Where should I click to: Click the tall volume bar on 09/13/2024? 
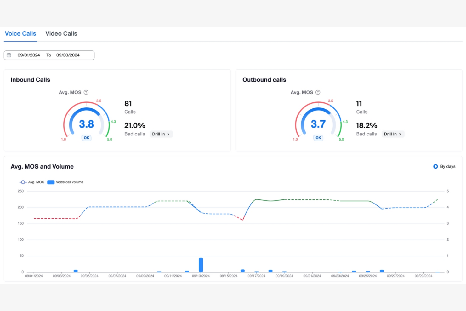[x=201, y=265]
